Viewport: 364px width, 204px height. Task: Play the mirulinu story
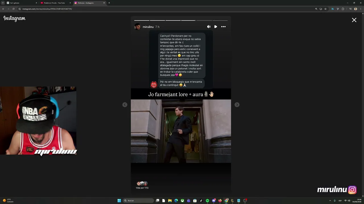(216, 27)
